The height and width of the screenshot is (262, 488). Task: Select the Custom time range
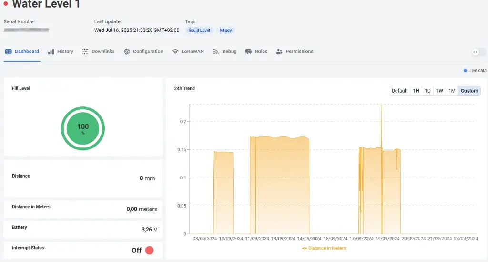point(469,91)
